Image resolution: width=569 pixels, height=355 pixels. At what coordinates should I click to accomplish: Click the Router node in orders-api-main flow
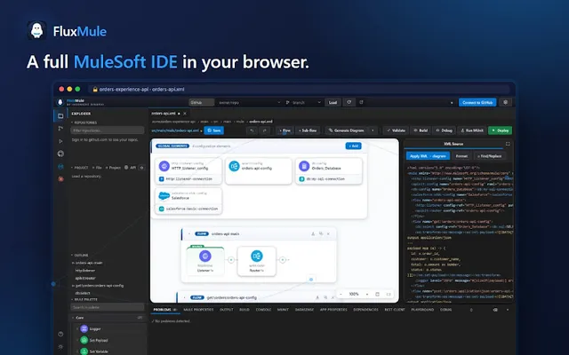point(257,261)
